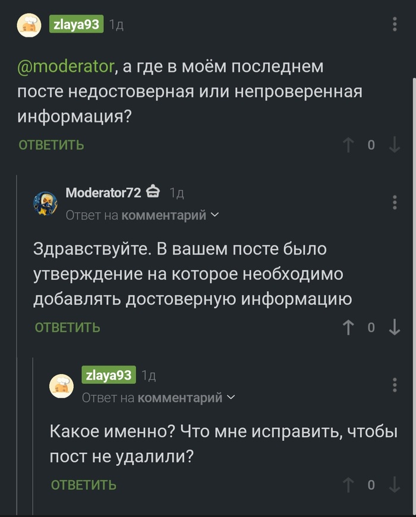Screen dimensions: 416x517
Task: Click zlaya93's avatar on top comment
Action: 29,25
